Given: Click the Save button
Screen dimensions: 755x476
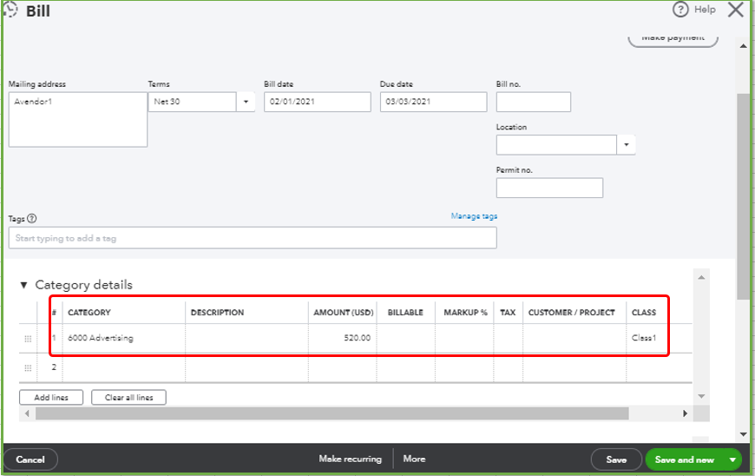Looking at the screenshot, I should click(616, 459).
